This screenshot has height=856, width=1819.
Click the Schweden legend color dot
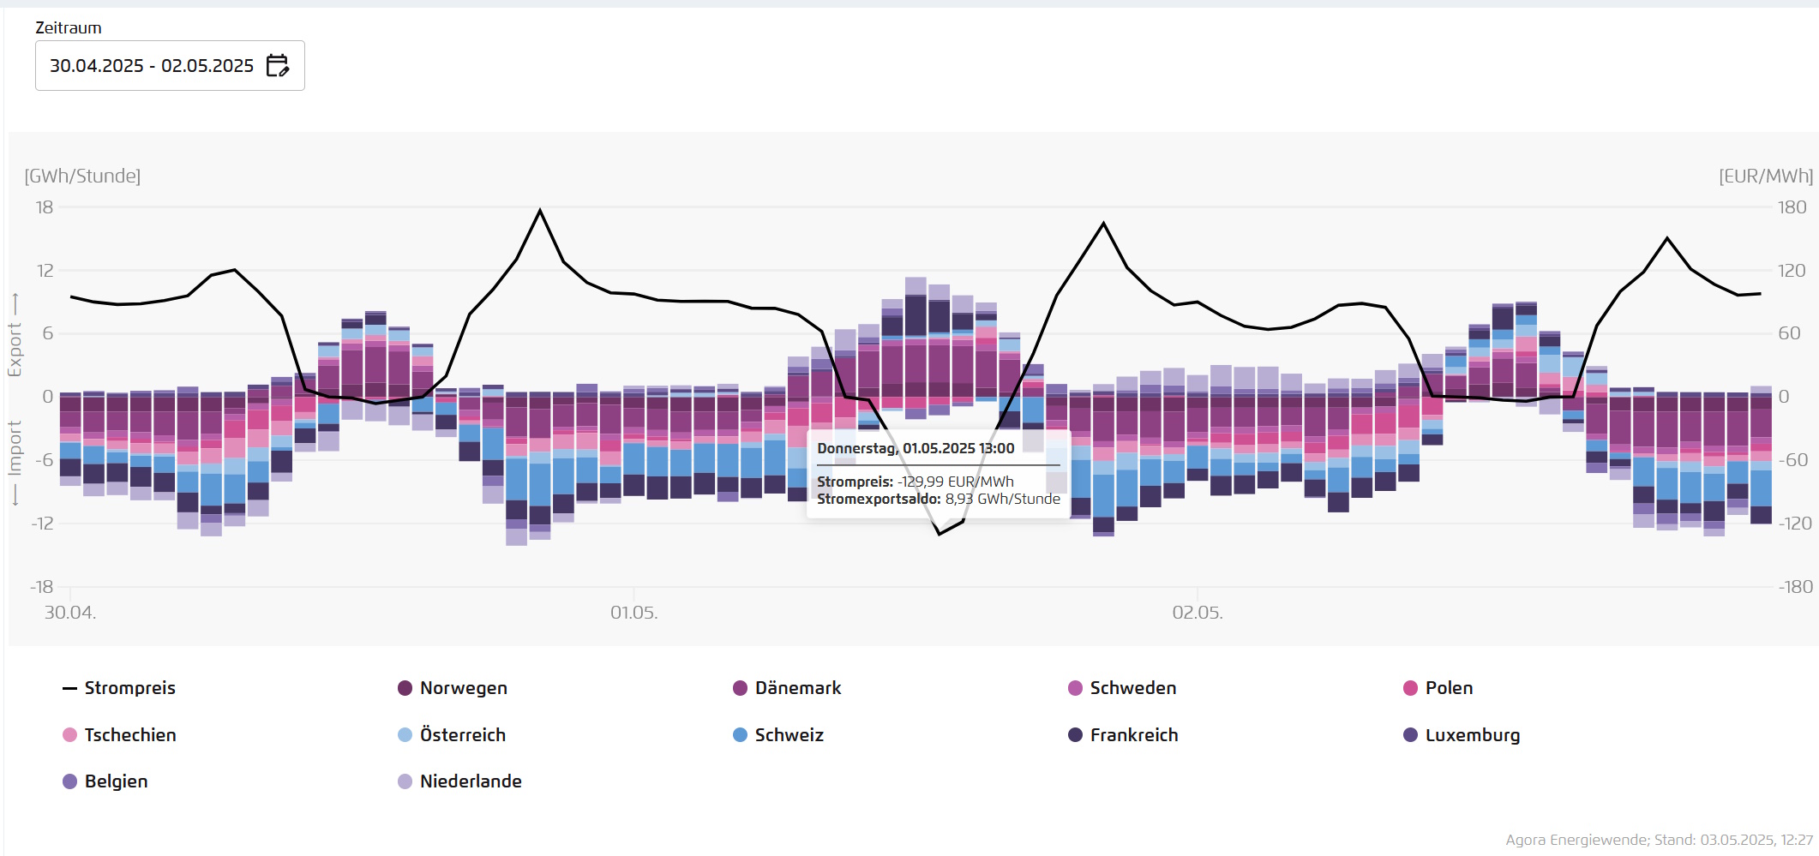pyautogui.click(x=1075, y=688)
